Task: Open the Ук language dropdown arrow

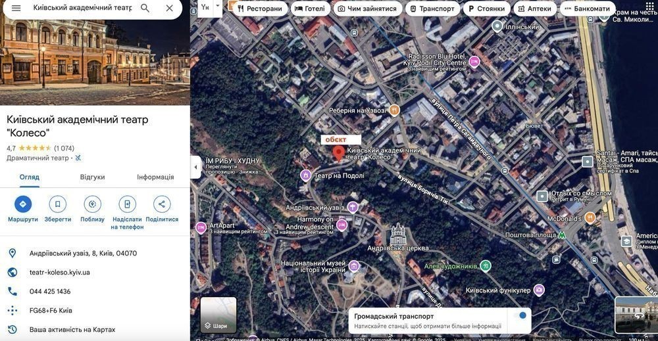Action: (x=218, y=7)
